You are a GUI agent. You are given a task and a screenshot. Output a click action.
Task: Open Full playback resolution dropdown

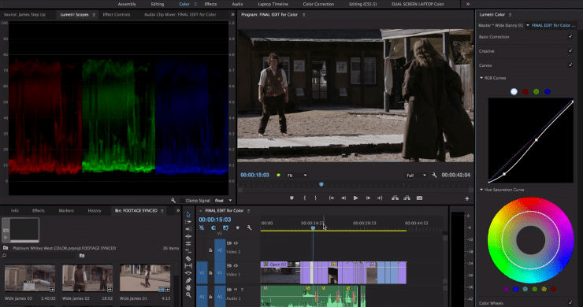click(x=416, y=175)
